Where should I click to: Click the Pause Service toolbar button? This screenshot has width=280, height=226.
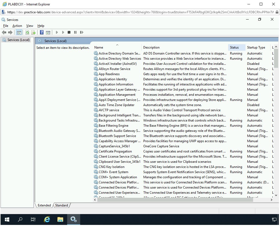[75, 32]
